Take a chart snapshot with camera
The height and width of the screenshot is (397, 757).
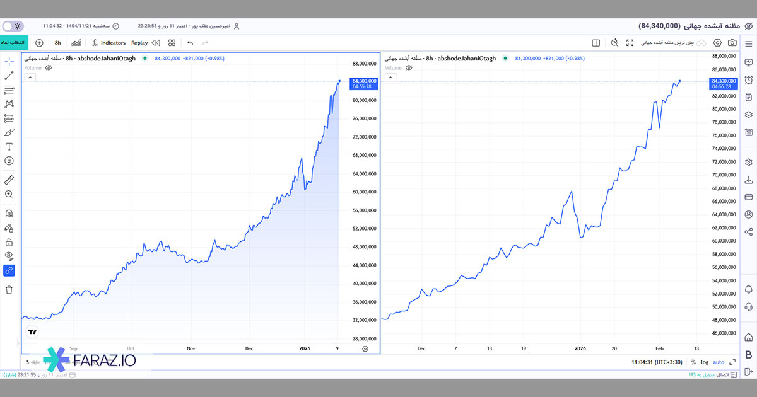[x=732, y=43]
